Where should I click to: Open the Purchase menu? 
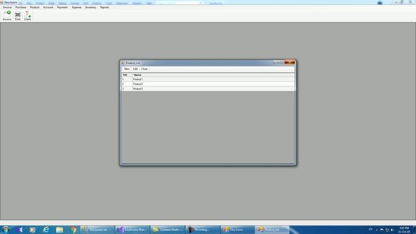pos(21,7)
